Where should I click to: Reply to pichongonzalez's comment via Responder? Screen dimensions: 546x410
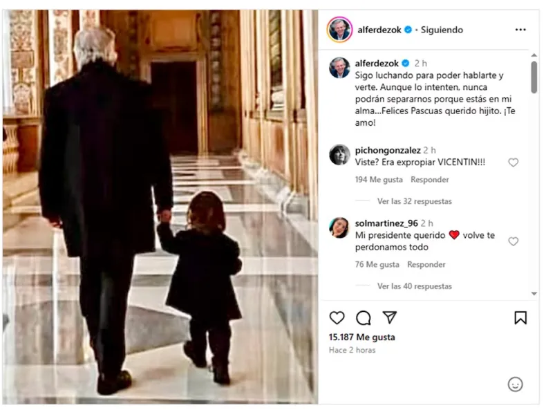point(429,180)
